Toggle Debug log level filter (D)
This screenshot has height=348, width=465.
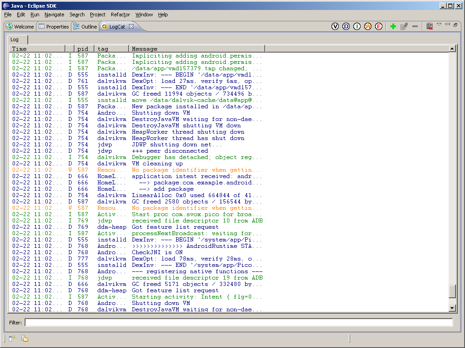click(346, 26)
